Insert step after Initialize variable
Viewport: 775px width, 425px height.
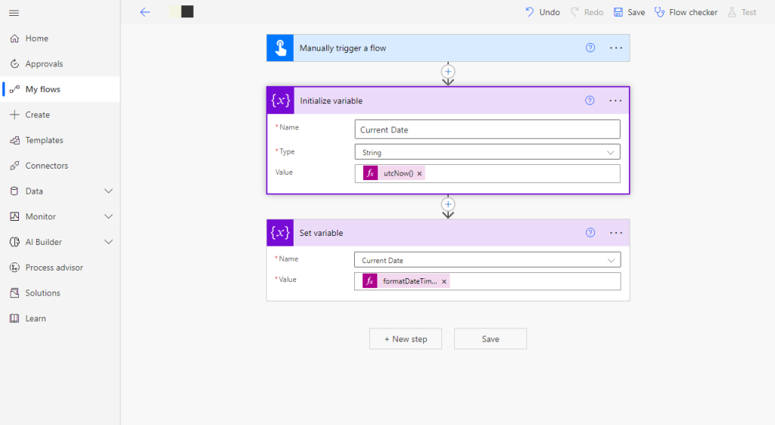(448, 204)
